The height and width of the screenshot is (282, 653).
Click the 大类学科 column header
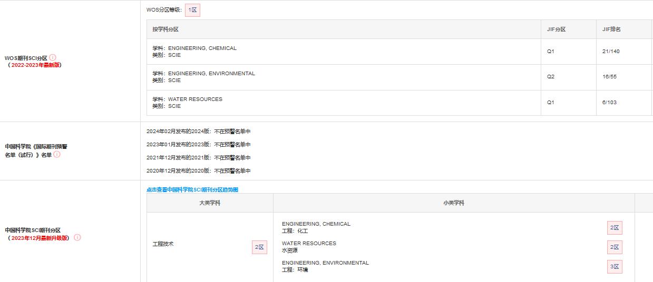click(210, 203)
